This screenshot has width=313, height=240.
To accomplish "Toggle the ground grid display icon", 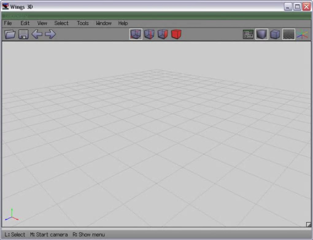I will (289, 34).
